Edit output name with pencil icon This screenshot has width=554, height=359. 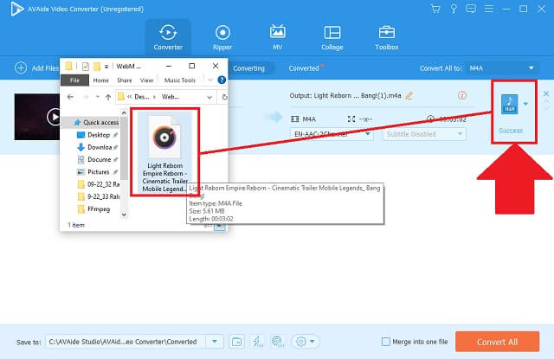[409, 96]
